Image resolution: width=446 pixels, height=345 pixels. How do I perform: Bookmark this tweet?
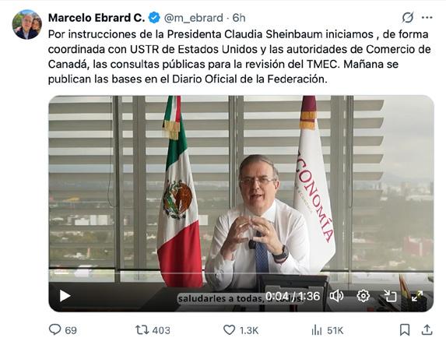coord(405,330)
